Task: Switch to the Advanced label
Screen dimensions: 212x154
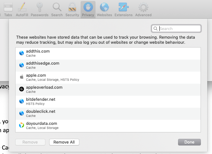Action: pyautogui.click(x=143, y=15)
